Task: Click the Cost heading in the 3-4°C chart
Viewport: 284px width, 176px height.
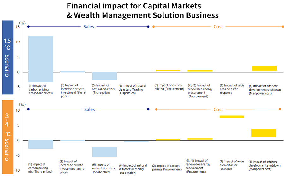Action: (x=218, y=109)
